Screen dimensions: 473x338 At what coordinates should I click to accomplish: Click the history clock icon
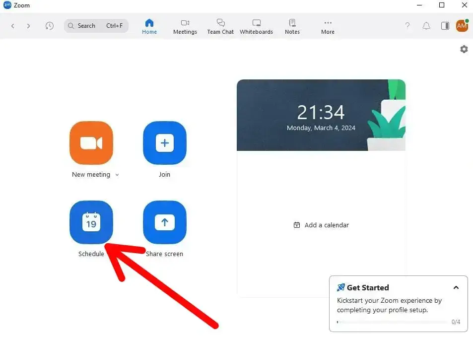pos(50,26)
